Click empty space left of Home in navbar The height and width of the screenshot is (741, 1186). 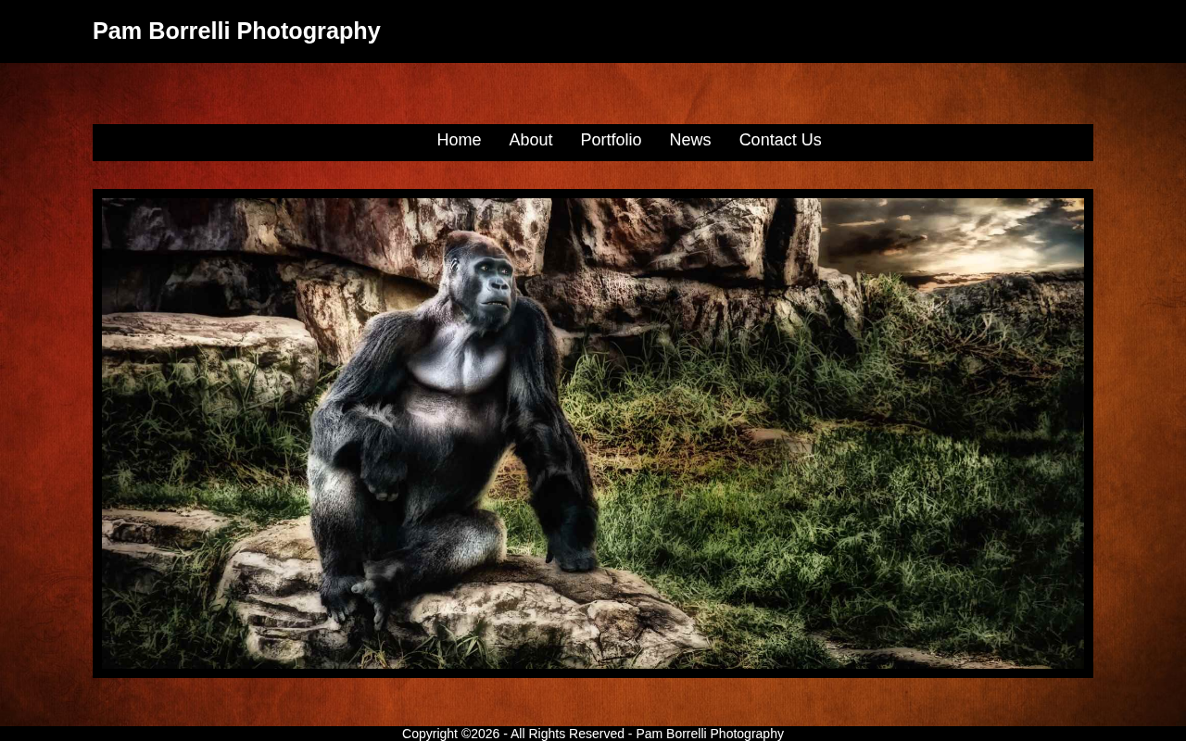pos(264,142)
